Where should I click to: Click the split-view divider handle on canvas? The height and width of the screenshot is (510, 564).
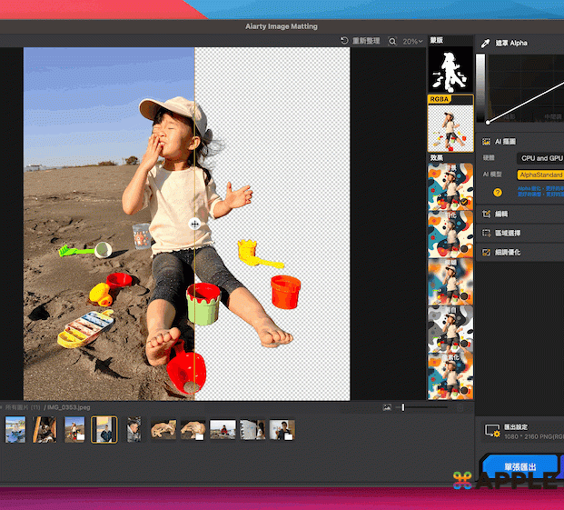point(194,223)
